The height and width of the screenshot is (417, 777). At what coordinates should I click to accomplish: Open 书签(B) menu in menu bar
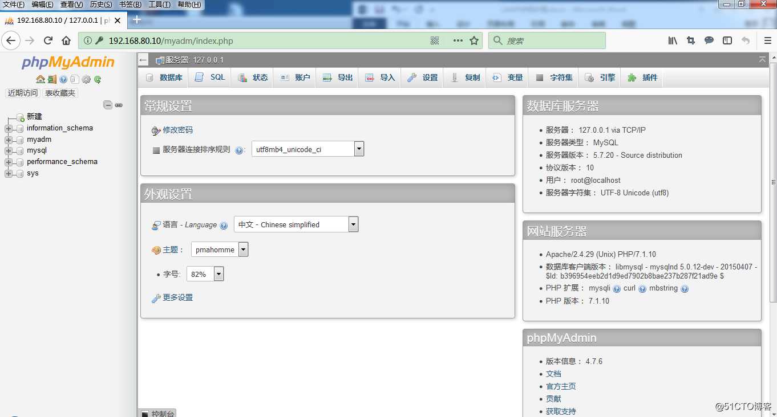tap(130, 5)
